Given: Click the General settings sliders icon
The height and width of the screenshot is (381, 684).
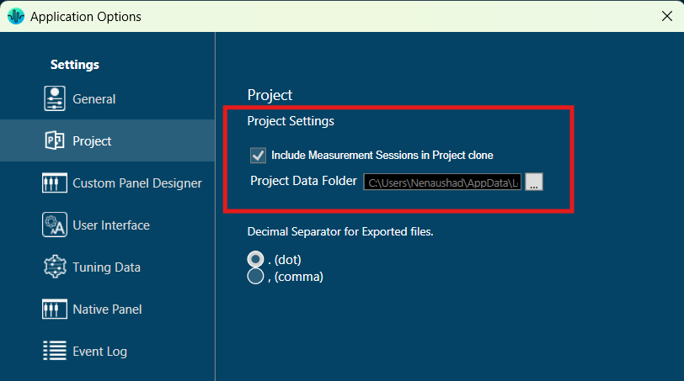Looking at the screenshot, I should tap(55, 98).
